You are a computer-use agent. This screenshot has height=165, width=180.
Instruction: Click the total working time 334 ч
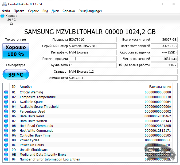(164, 65)
